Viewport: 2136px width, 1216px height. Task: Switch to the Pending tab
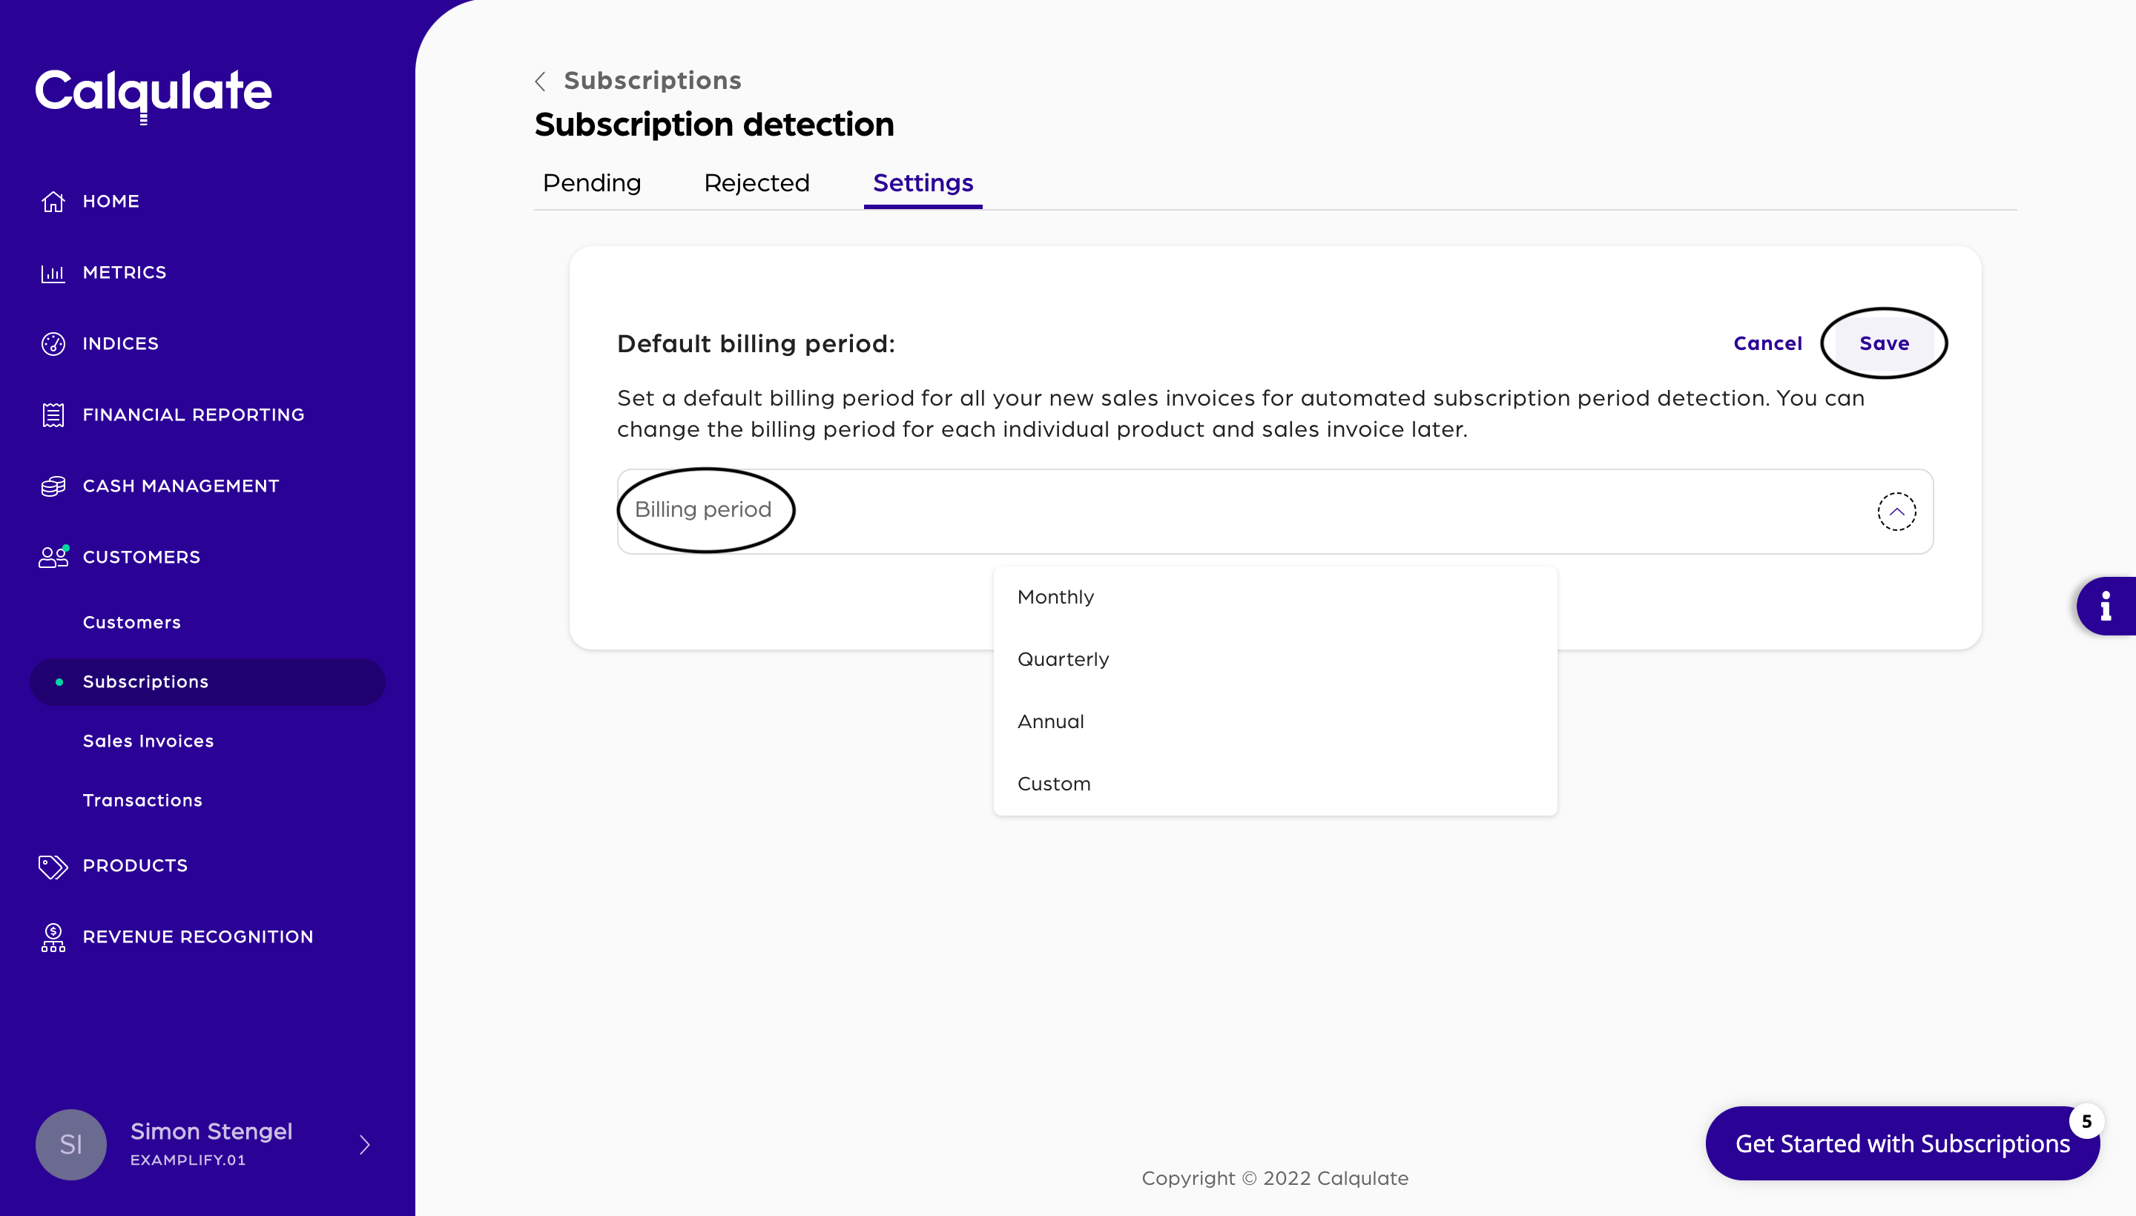pyautogui.click(x=591, y=183)
